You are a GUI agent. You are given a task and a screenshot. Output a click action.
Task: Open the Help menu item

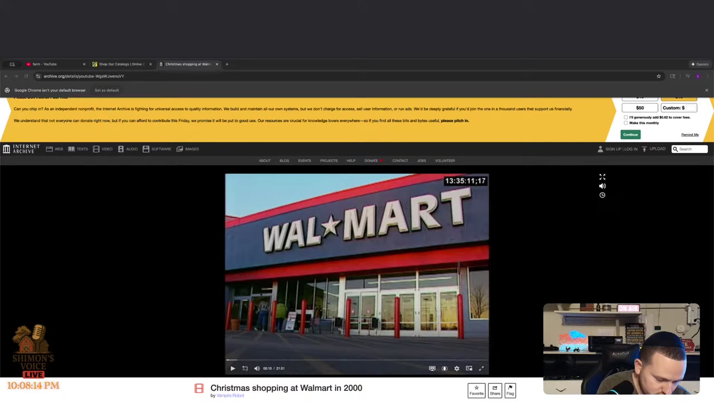pyautogui.click(x=351, y=161)
